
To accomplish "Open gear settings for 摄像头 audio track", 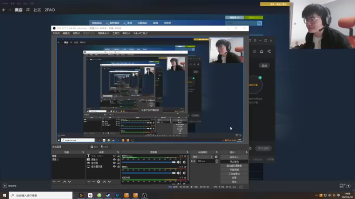I will click(x=184, y=173).
